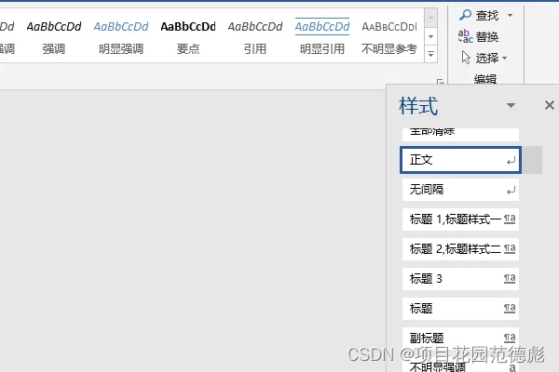Open the Select (选择) menu

tap(484, 58)
